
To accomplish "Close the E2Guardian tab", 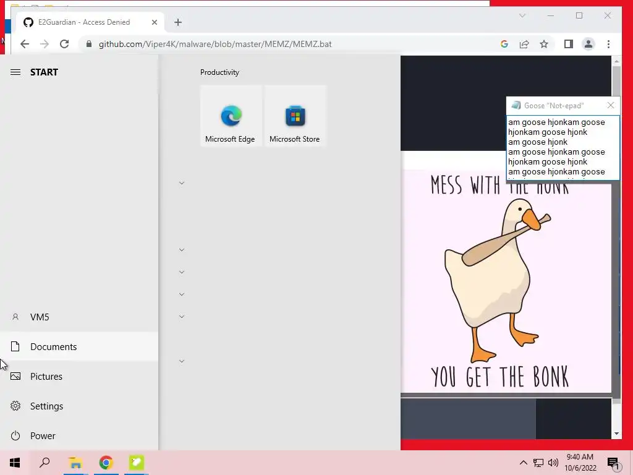I will (154, 22).
